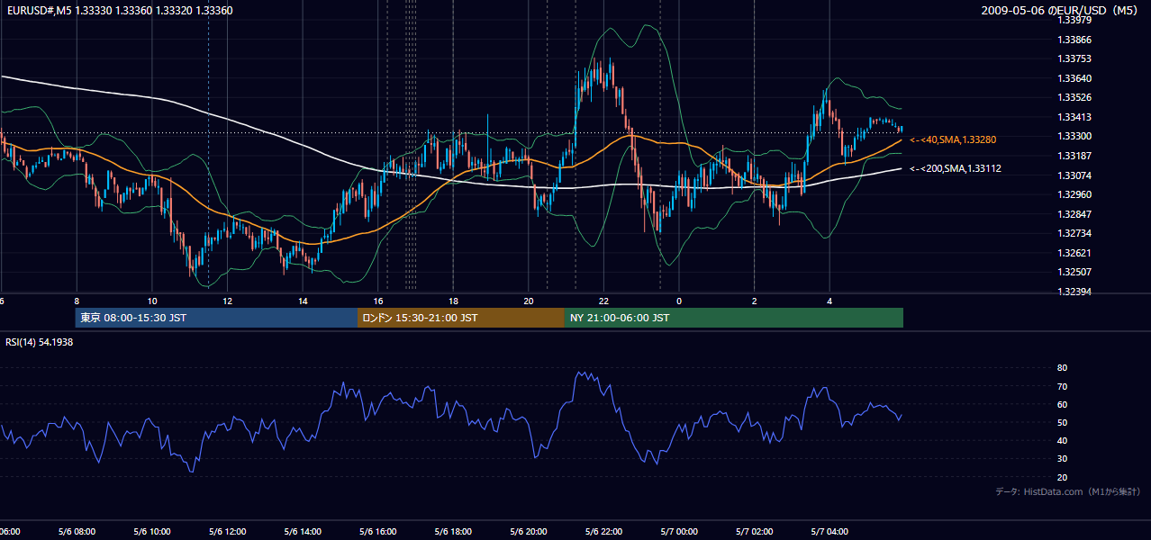Click price axis value 1.33187
Viewport: 1151px width, 540px height.
[1074, 156]
